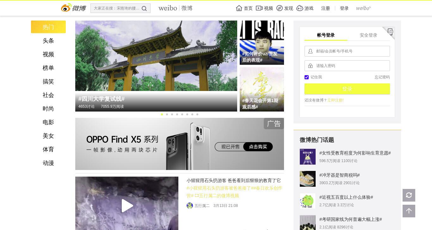
Task: Click 立即注册 link
Action: point(335,100)
